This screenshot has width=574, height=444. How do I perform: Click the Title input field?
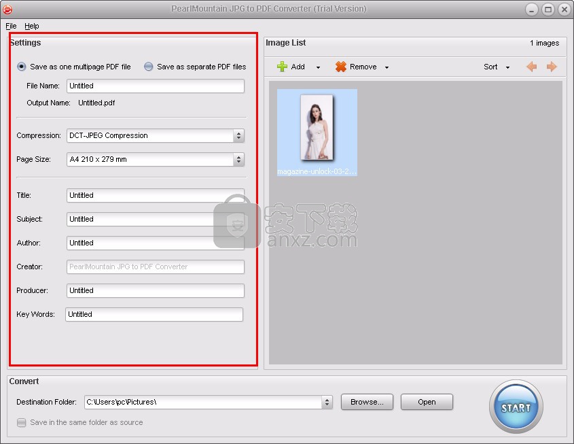[155, 195]
